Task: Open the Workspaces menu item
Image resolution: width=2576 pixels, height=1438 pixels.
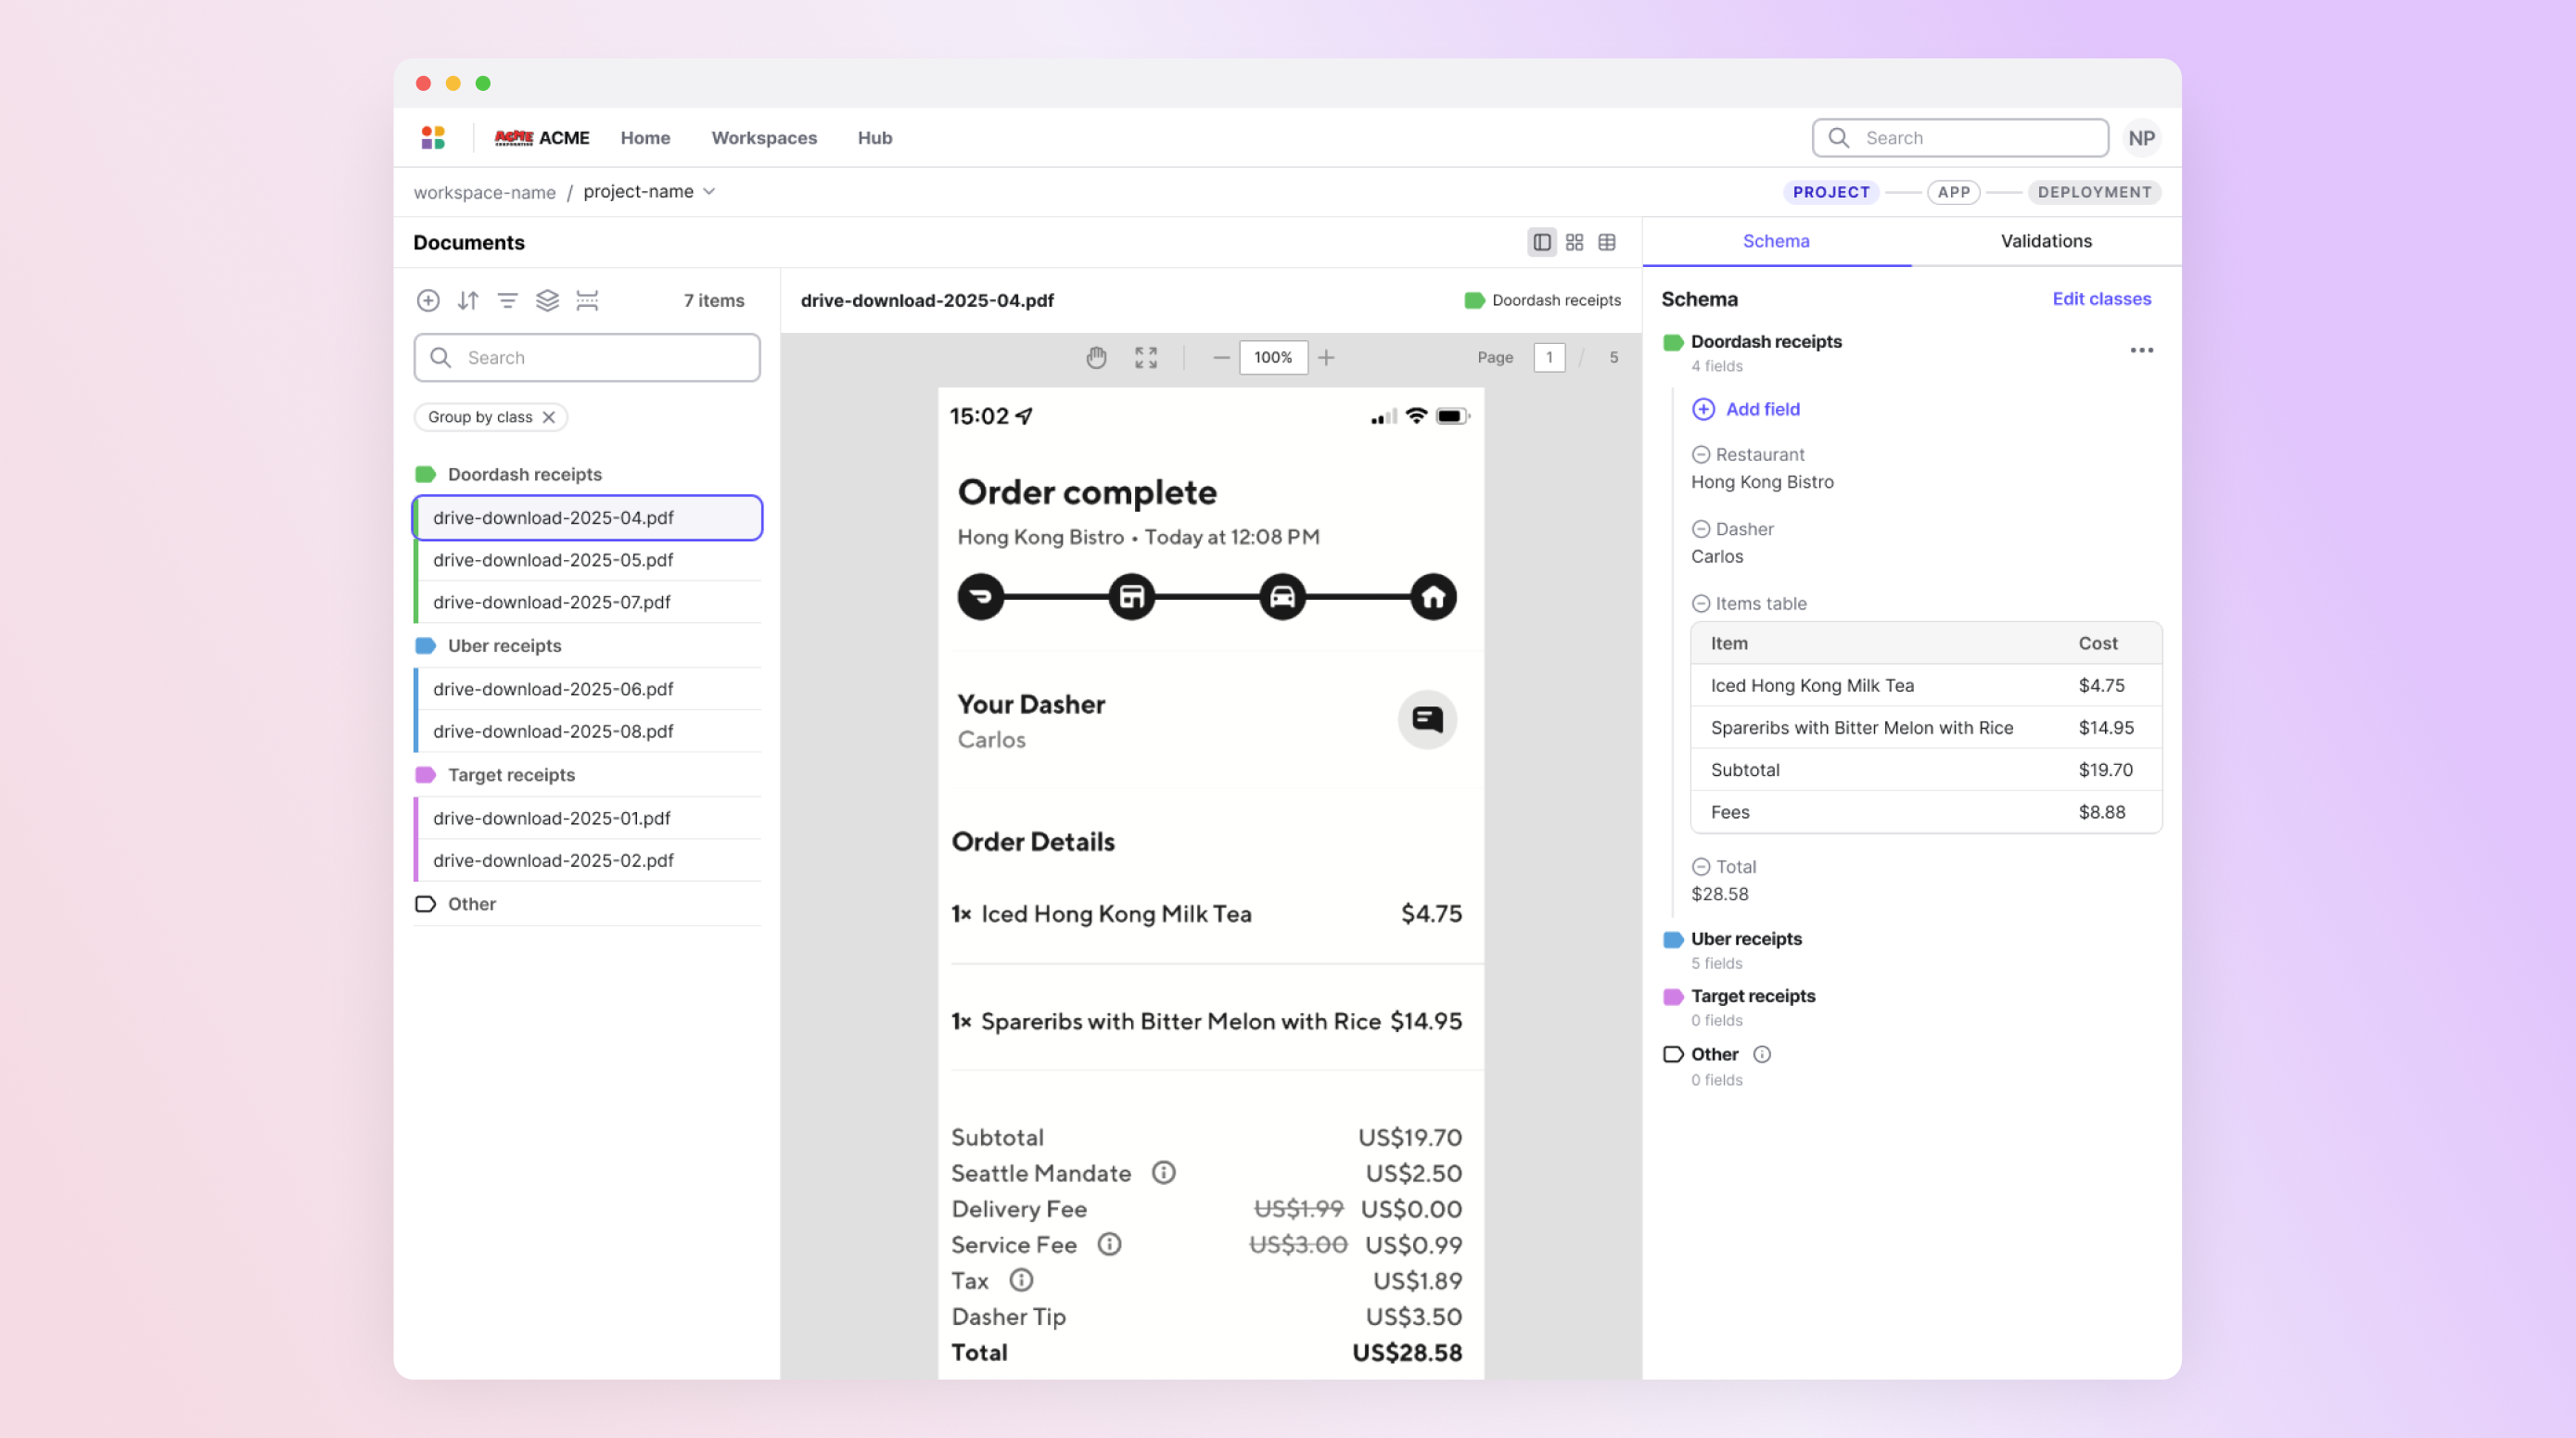Action: coord(764,138)
